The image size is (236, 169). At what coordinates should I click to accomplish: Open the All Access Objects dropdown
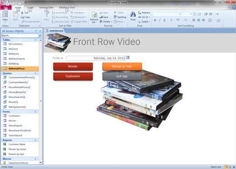click(x=36, y=31)
